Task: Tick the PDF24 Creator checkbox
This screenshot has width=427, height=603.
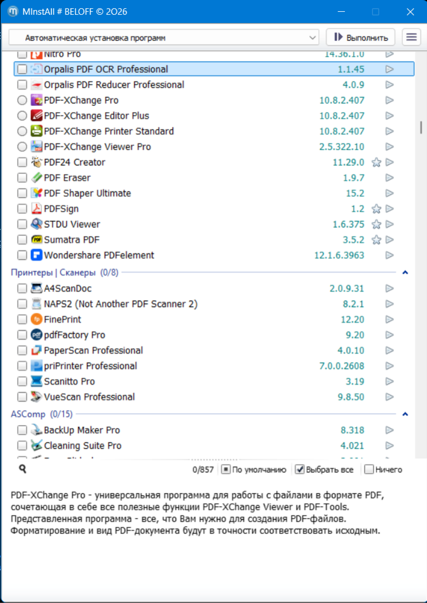Action: (22, 163)
